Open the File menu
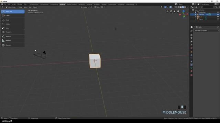This screenshot has height=123, width=220. (5, 4)
